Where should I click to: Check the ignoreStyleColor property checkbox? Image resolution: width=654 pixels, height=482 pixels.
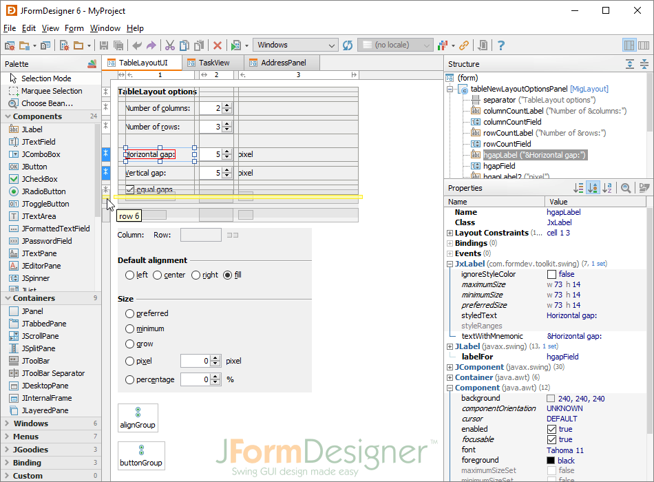coord(551,274)
